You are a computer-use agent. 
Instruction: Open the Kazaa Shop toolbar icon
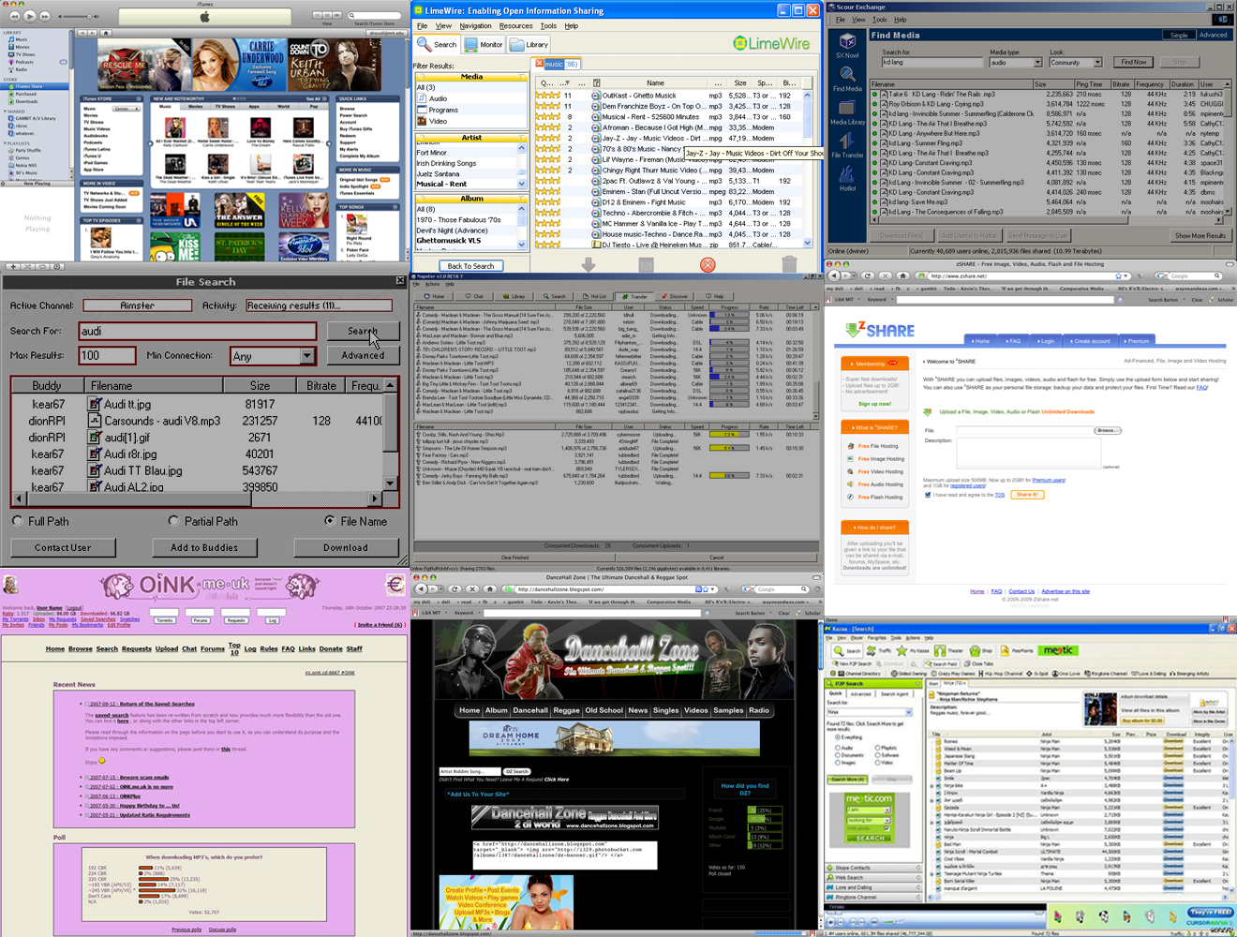click(x=975, y=650)
